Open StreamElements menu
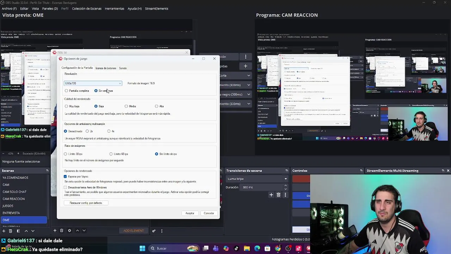Image resolution: width=451 pixels, height=254 pixels. (x=156, y=8)
